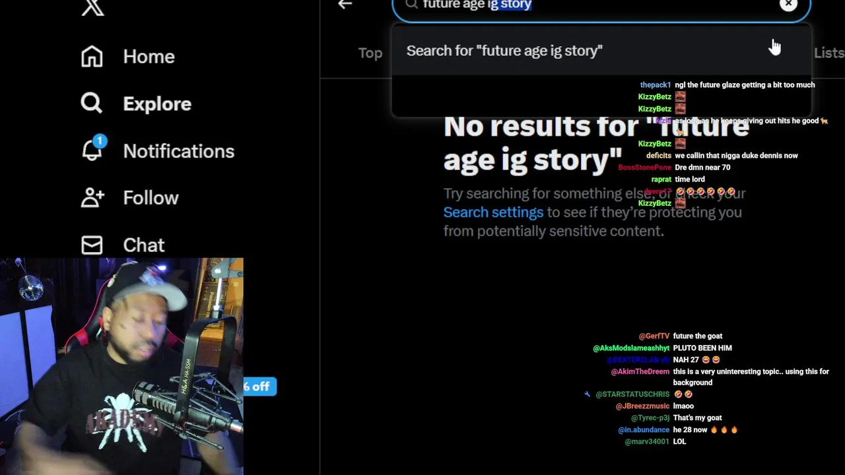
Task: Click the magnifier icon inside search box
Action: click(411, 4)
